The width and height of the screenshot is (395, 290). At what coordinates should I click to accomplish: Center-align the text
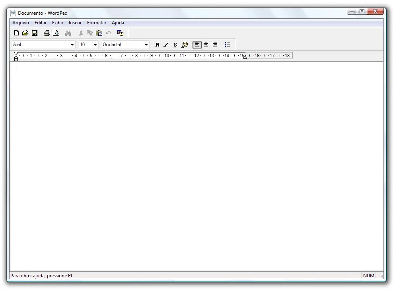coord(206,45)
